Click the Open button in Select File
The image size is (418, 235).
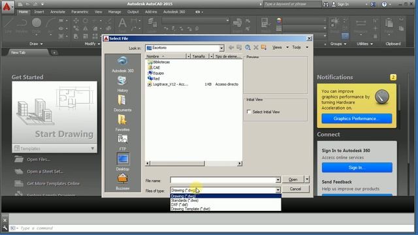pos(293,180)
